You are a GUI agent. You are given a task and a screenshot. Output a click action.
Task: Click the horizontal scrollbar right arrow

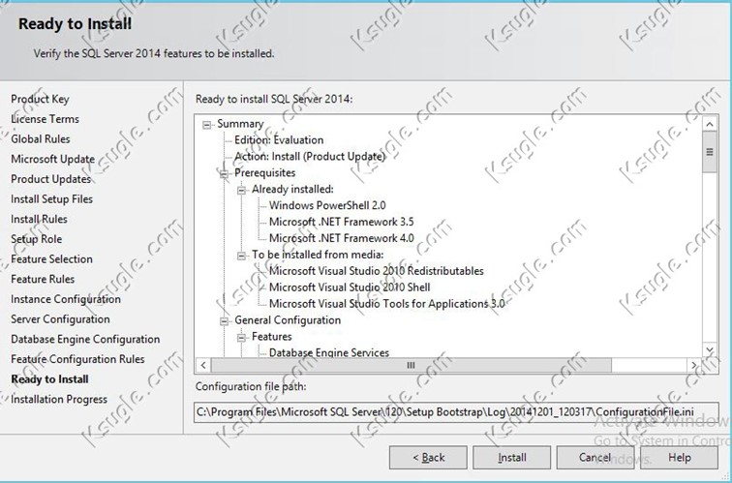pos(693,365)
